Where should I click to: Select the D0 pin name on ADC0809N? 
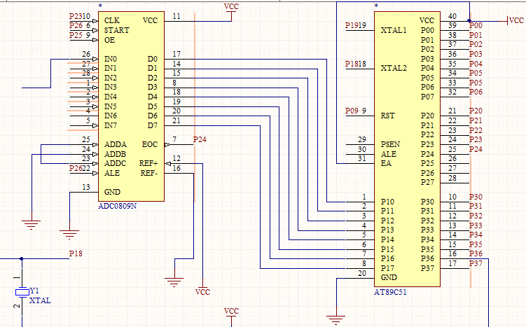[152, 59]
